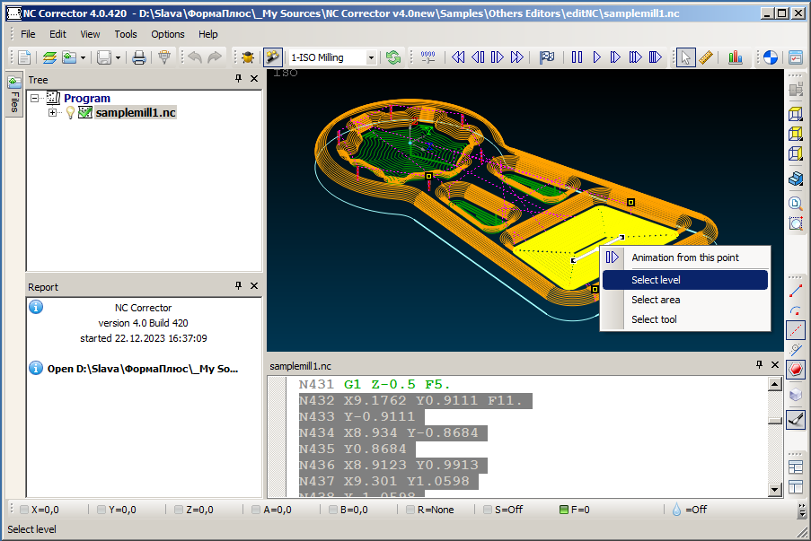Click the first yellow cube view icon
The height and width of the screenshot is (541, 811).
click(x=796, y=114)
